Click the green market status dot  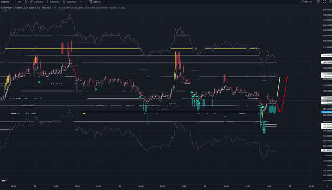(x=55, y=8)
